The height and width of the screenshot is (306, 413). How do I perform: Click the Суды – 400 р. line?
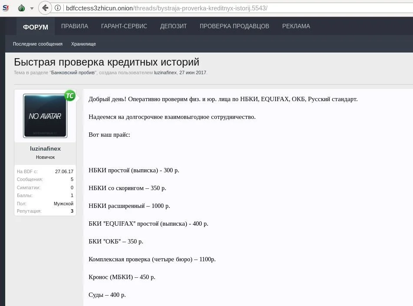107,295
